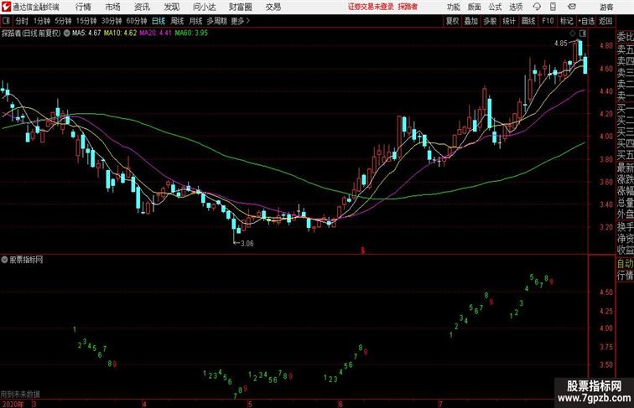Viewport: 634px width, 408px height.
Task: Open the 交易 menu
Action: (273, 7)
